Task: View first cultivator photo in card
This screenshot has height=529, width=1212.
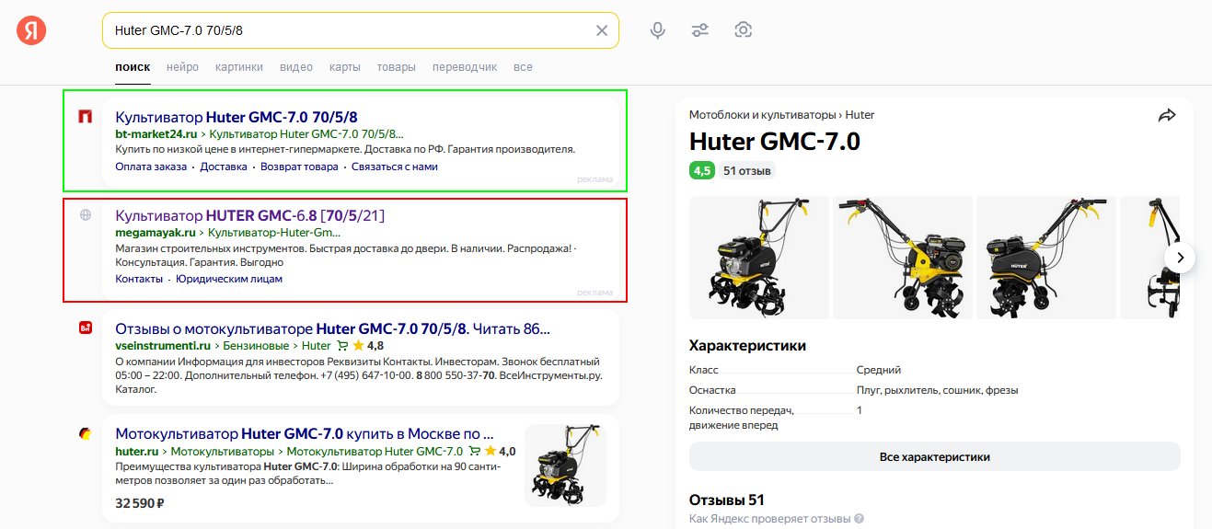Action: 759,257
